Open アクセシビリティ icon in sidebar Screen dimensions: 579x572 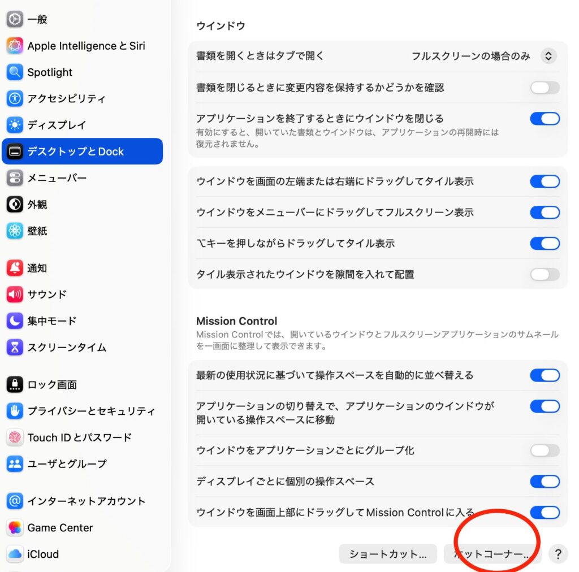(x=15, y=98)
